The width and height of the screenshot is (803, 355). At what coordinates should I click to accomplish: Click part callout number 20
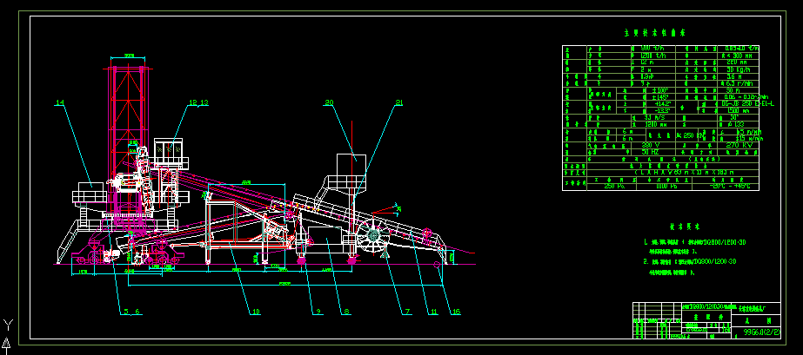point(329,103)
